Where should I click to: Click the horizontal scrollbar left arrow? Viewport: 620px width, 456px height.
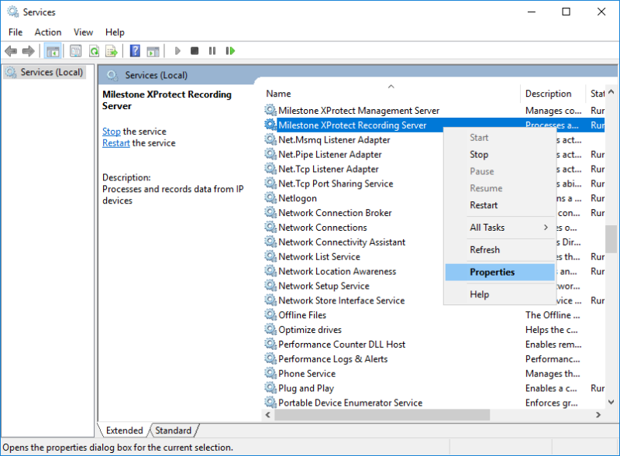point(268,414)
